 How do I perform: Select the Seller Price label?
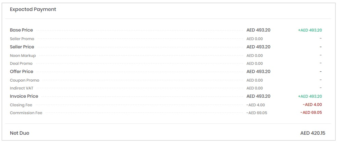coord(22,47)
